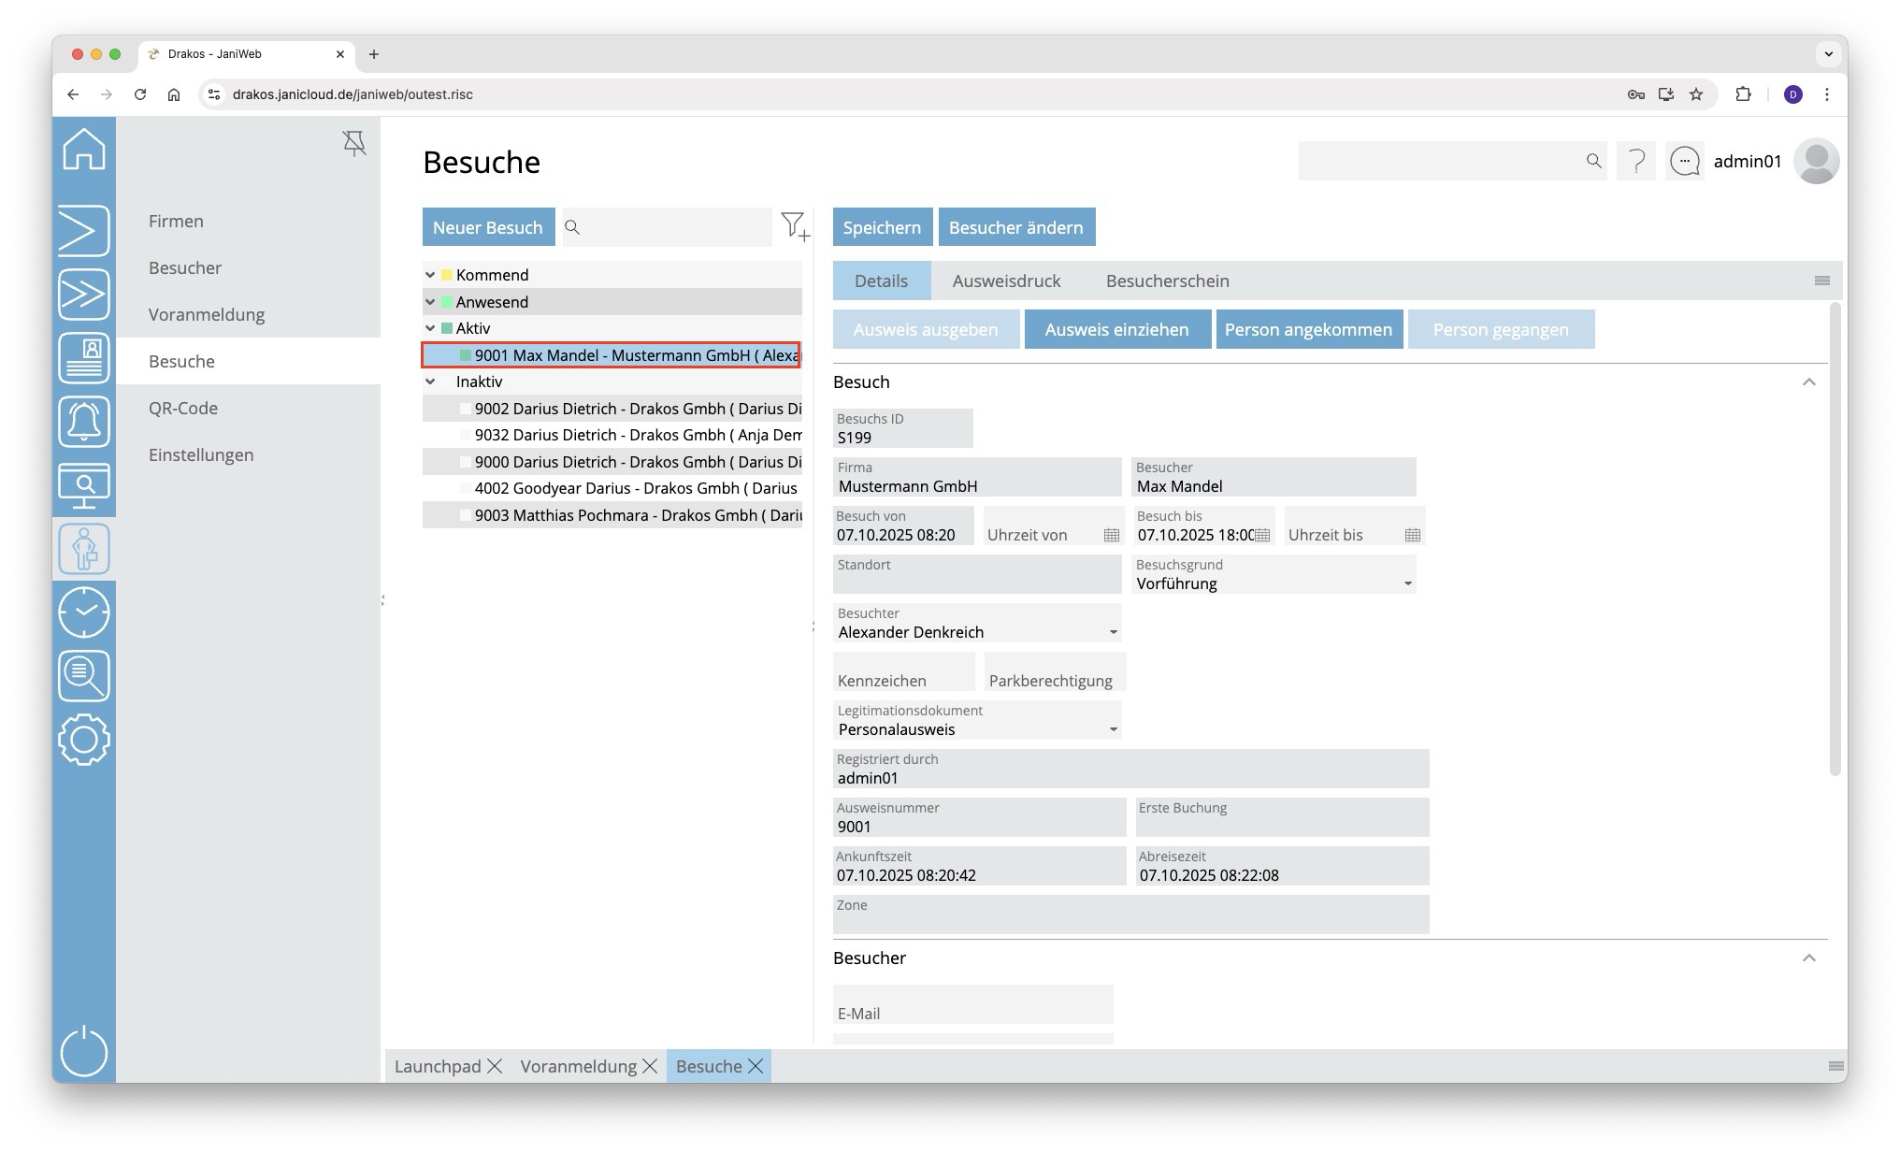Click the power logout icon
Screen dimensions: 1900x1152
84,1051
